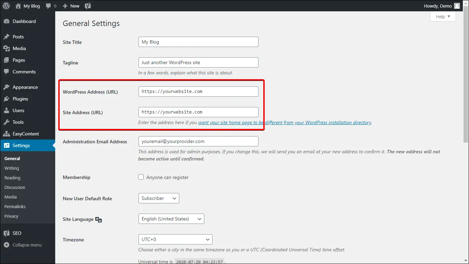
Task: Click the Site Title label
Action: pos(72,42)
